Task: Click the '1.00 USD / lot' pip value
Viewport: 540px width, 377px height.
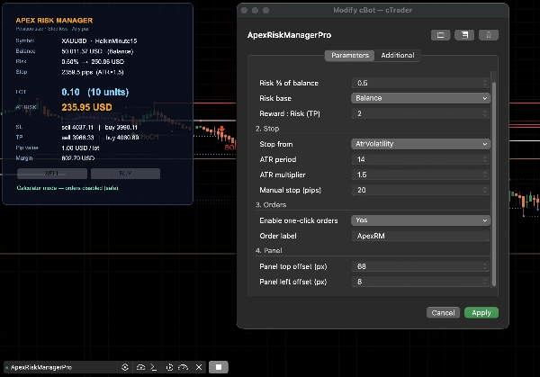Action: point(80,148)
